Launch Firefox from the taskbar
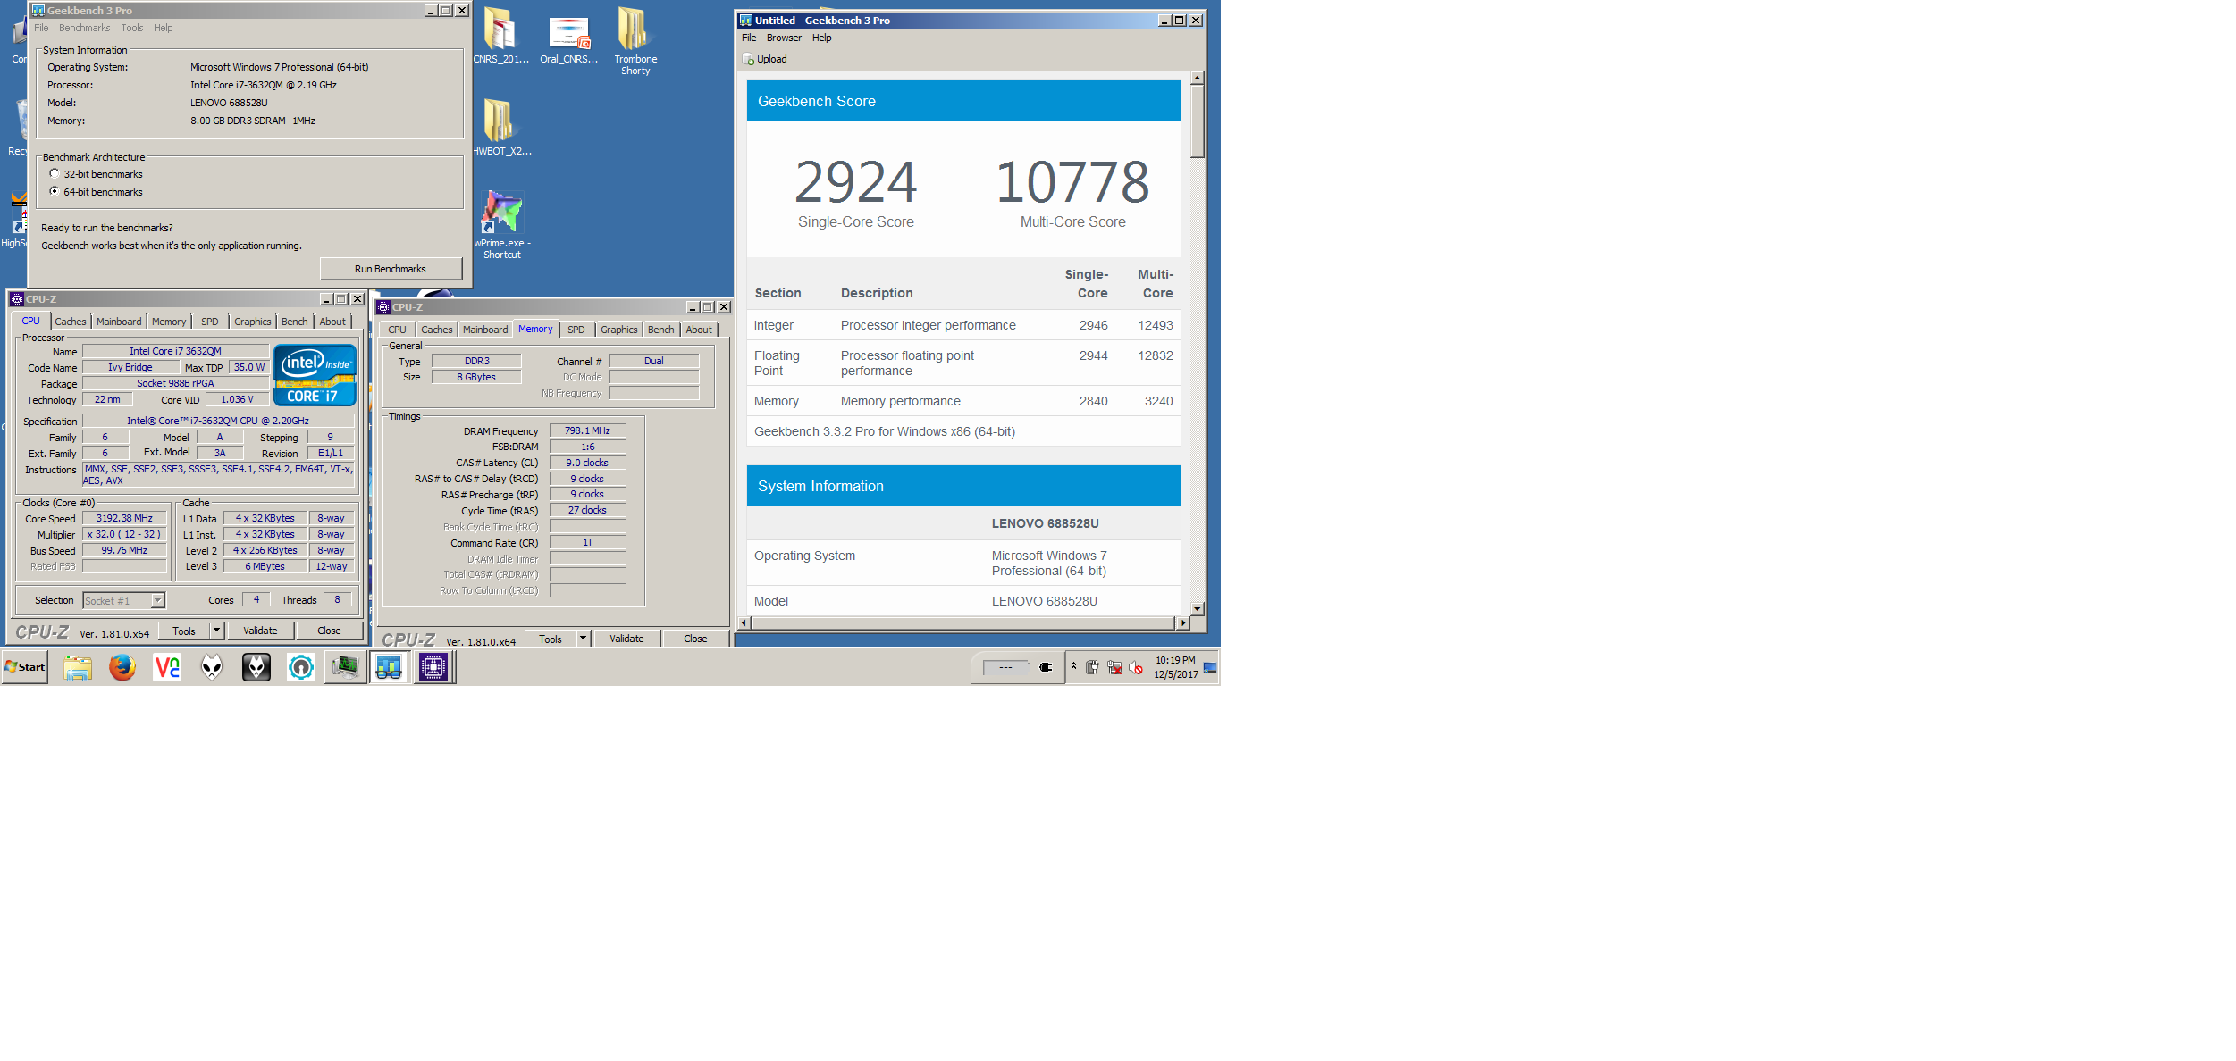2236x1061 pixels. (122, 667)
